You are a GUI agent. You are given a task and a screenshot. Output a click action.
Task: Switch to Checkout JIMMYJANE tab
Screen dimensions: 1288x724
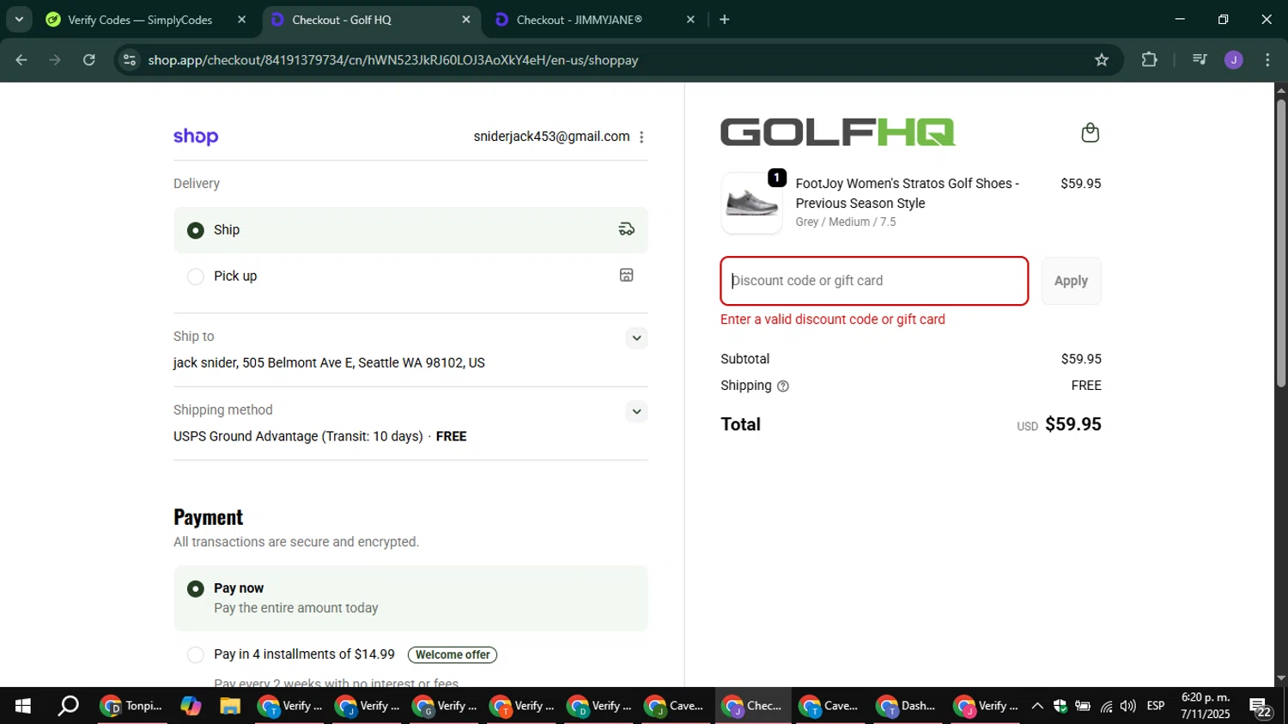(596, 20)
